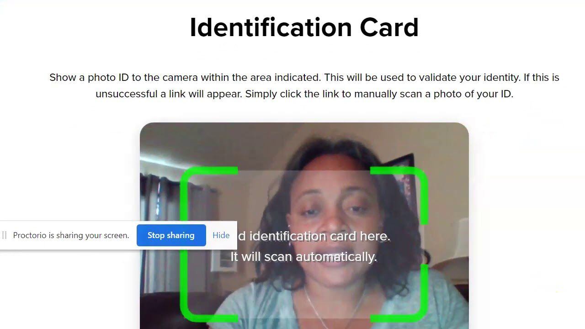Click the drag grip on sharing bar
The height and width of the screenshot is (329, 585).
[4, 235]
